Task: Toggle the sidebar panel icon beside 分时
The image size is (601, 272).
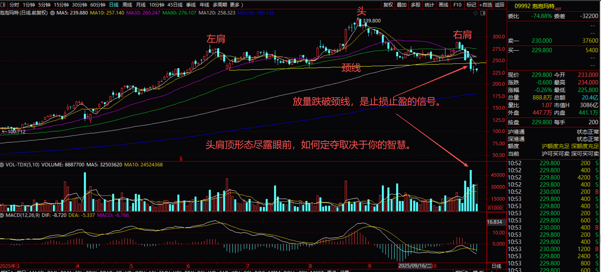Action: (3, 5)
